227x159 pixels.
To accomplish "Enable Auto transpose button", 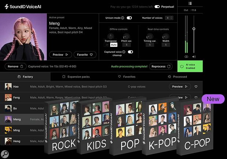I will pos(114,45).
